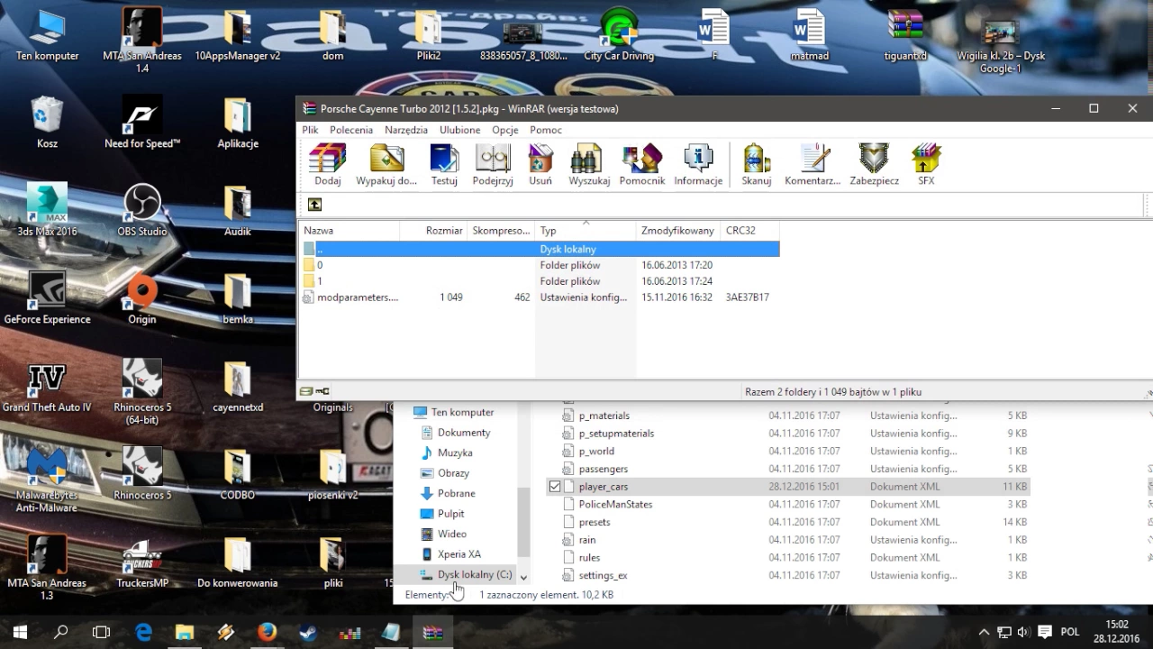Select OBS Studio desktop icon
The width and height of the screenshot is (1153, 649).
click(142, 209)
